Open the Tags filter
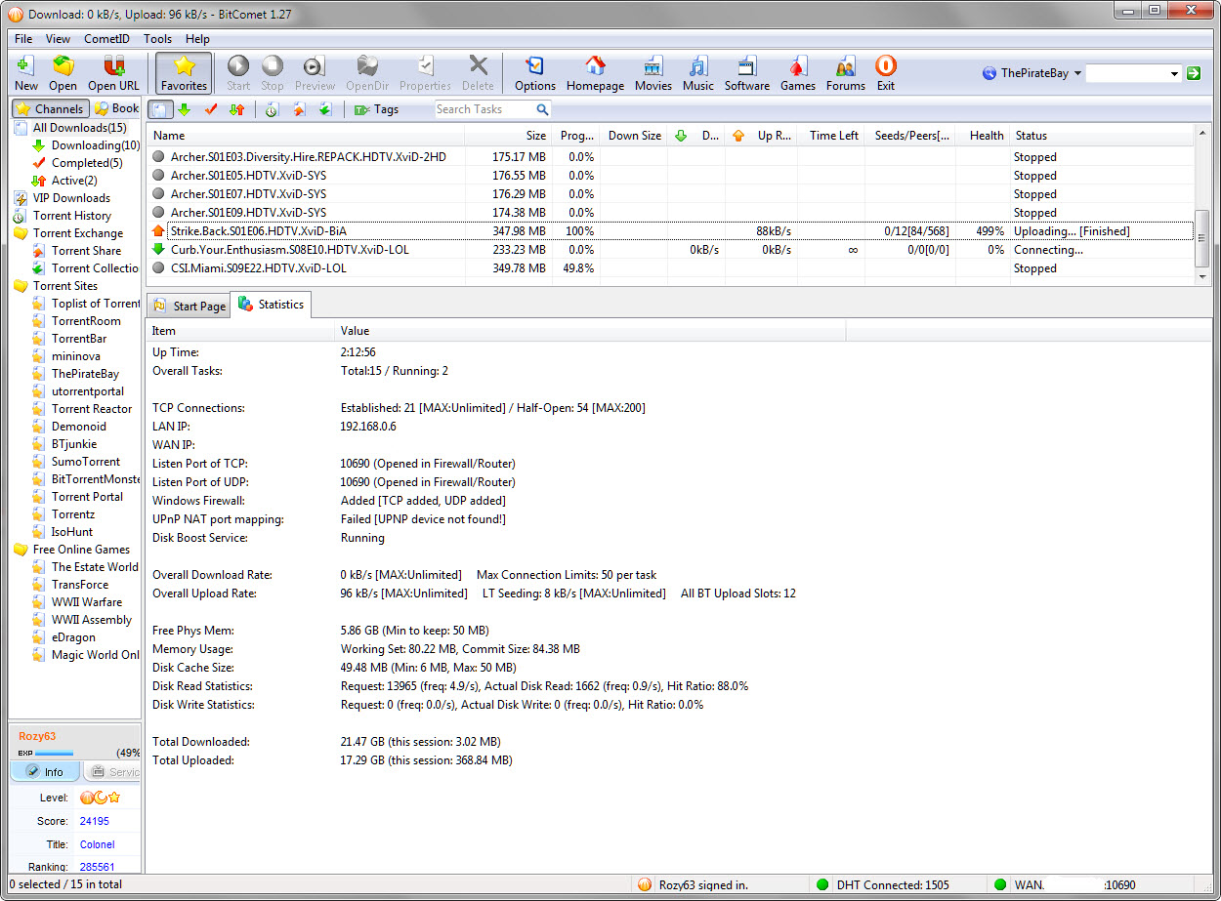Image resolution: width=1221 pixels, height=901 pixels. coord(376,109)
